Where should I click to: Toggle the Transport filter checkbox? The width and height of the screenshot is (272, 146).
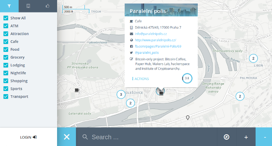6,96
